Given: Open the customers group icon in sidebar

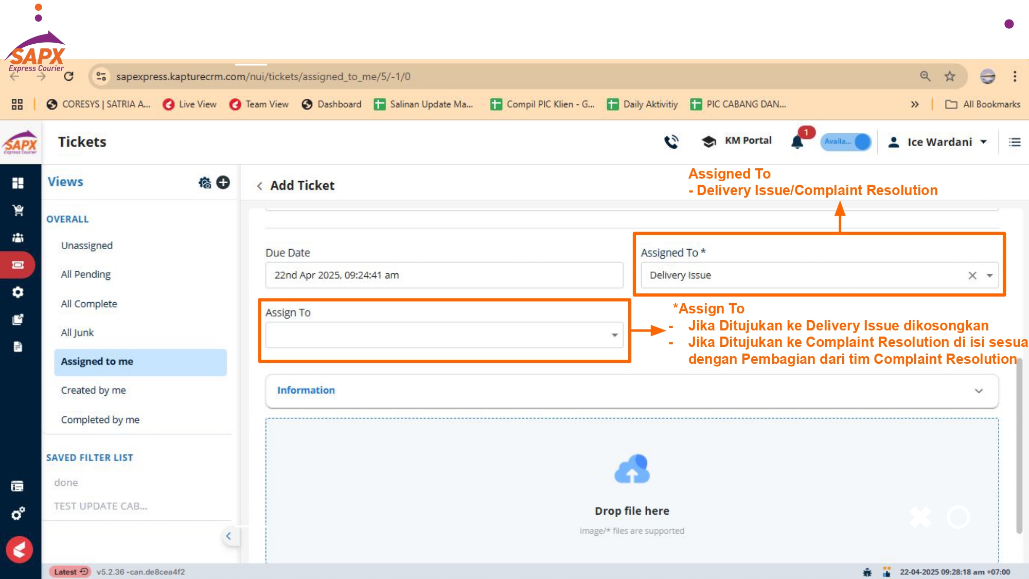Looking at the screenshot, I should (x=18, y=237).
